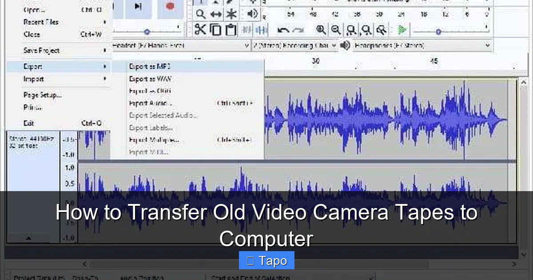Open the Tapo link
The image size is (533, 280).
pos(266,260)
